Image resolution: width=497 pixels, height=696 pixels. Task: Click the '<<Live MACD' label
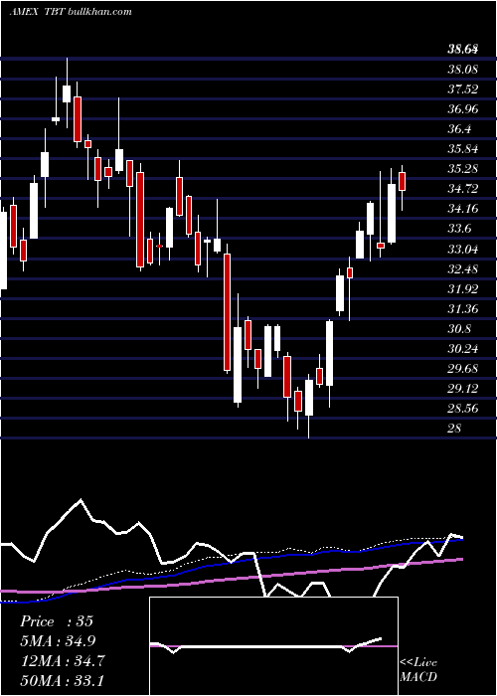click(x=418, y=669)
